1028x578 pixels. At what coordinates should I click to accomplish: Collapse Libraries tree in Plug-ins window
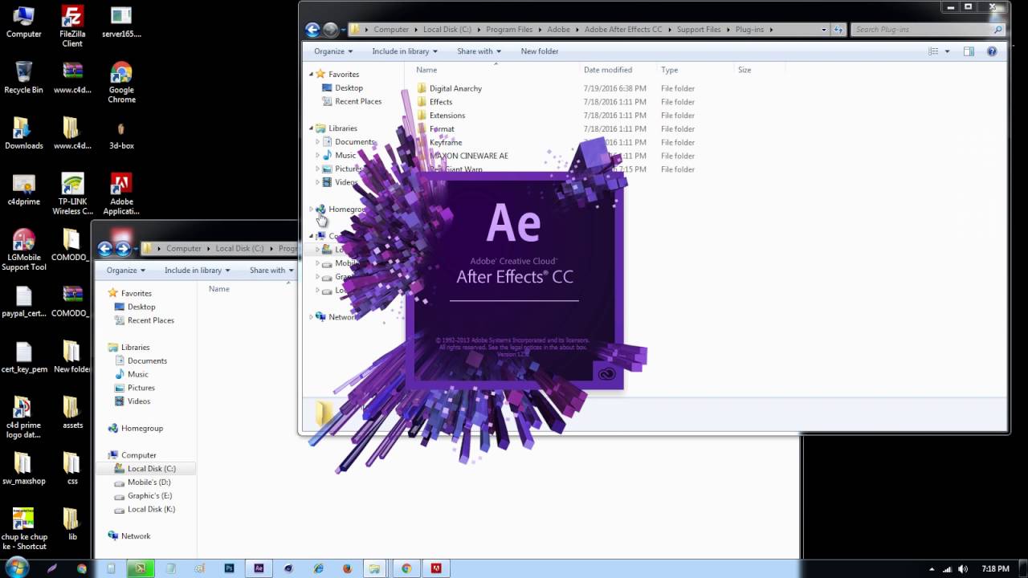click(x=312, y=128)
